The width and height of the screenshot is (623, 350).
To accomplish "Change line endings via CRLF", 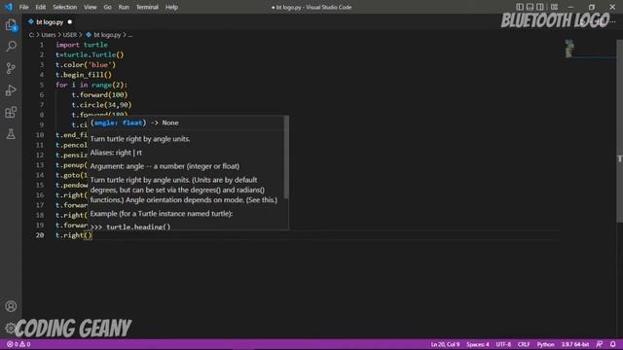I will pyautogui.click(x=524, y=344).
